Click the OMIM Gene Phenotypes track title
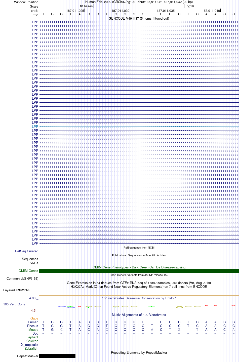 click(x=139, y=267)
